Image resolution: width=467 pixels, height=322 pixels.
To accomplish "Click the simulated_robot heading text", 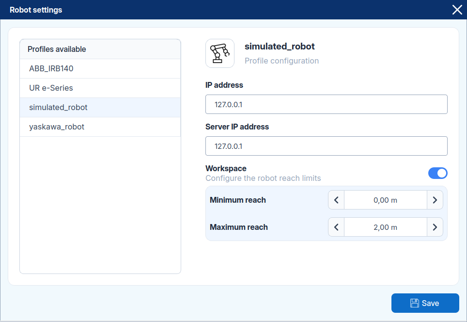I will (280, 47).
